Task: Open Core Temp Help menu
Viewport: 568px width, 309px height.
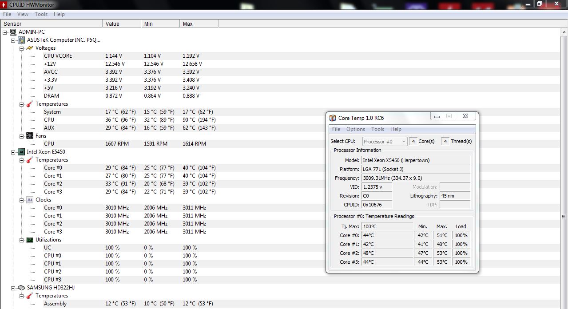Action: (x=396, y=129)
